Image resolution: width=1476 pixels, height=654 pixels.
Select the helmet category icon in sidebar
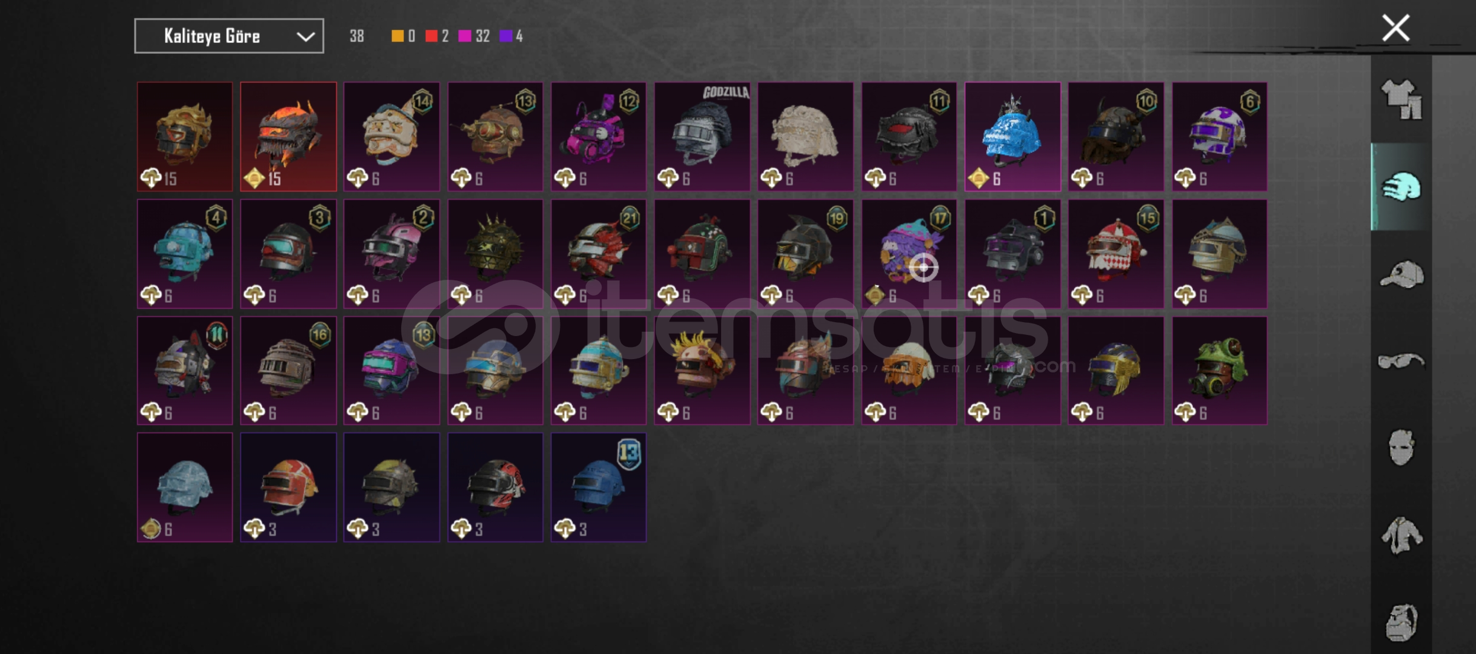1401,187
